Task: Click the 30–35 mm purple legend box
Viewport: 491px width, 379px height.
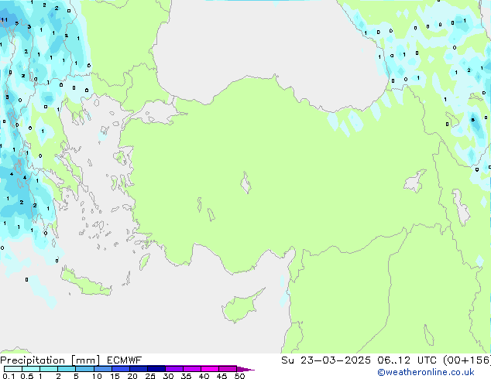Action: click(x=174, y=369)
